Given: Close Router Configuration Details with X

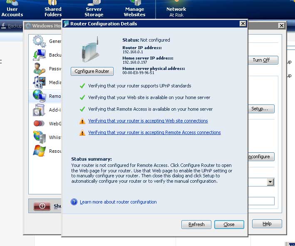Looking at the screenshot, I should click(x=243, y=24).
